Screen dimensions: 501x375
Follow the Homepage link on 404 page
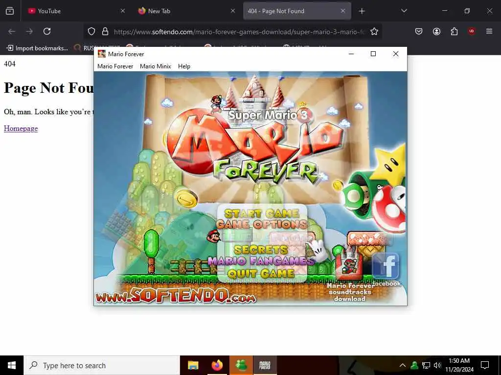tap(21, 128)
